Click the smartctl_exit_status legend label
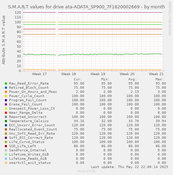 (30, 163)
